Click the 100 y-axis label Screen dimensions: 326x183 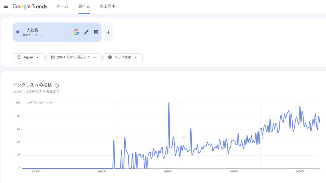(18, 102)
